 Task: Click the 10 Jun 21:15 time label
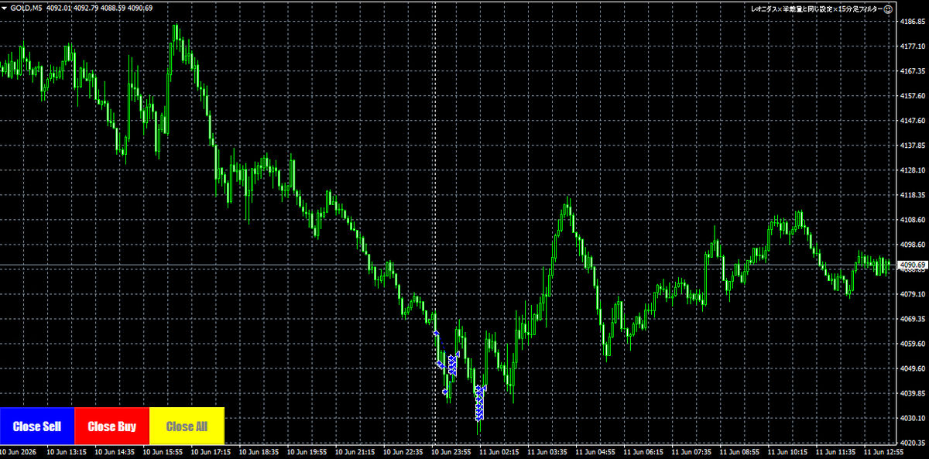(355, 452)
